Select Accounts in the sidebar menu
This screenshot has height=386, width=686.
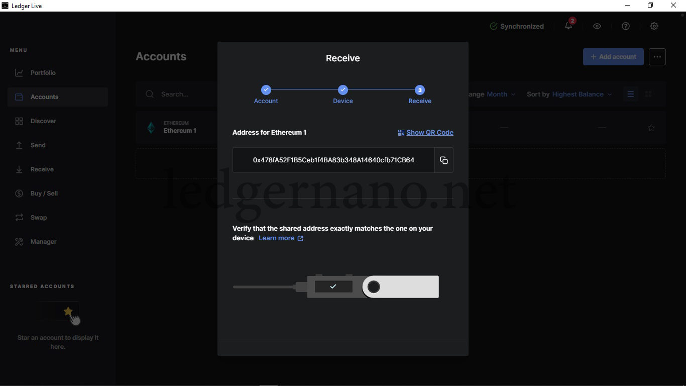point(58,97)
